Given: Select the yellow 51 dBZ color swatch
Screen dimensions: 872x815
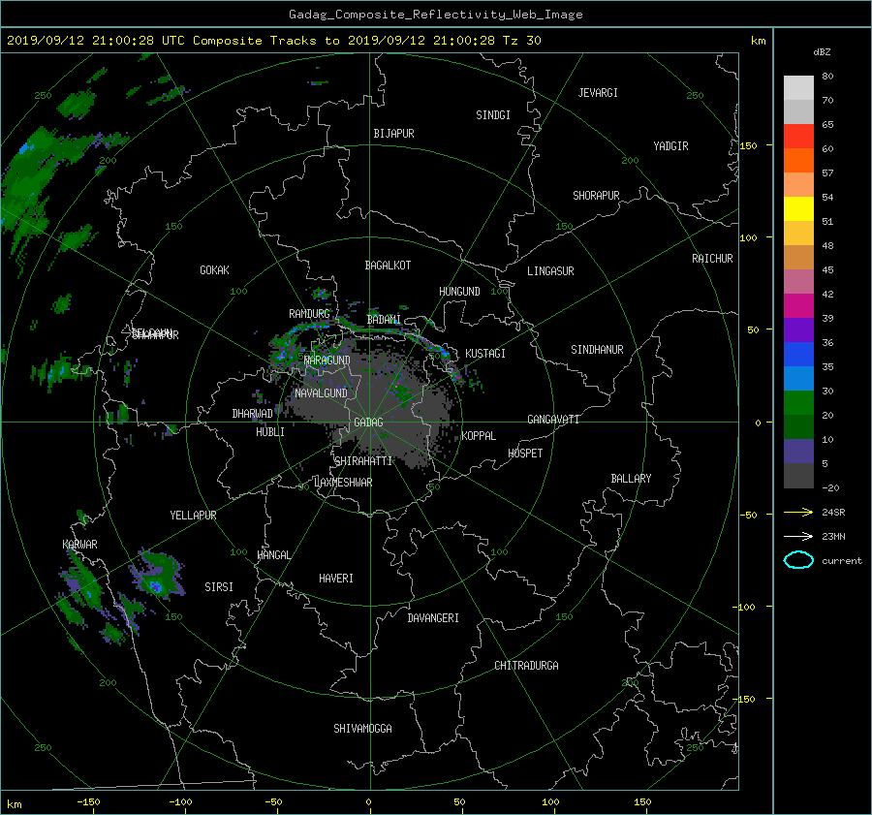Looking at the screenshot, I should (798, 209).
